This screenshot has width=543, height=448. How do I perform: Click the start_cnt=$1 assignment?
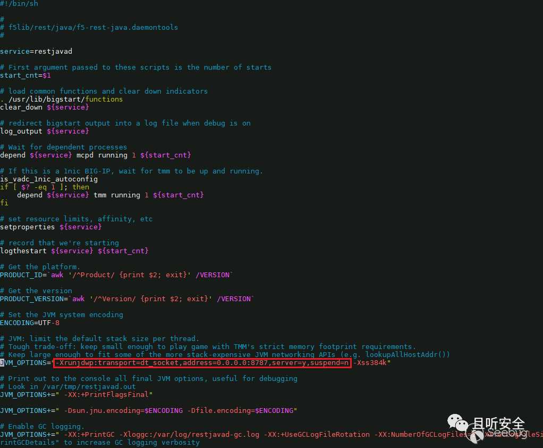click(26, 75)
